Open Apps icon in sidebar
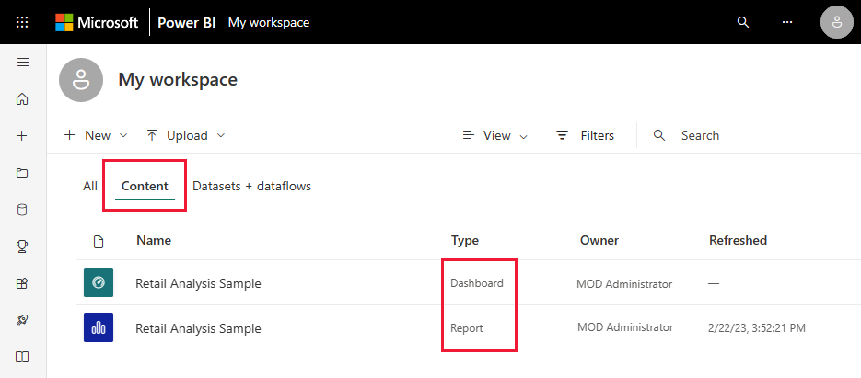The image size is (861, 378). coord(22,283)
